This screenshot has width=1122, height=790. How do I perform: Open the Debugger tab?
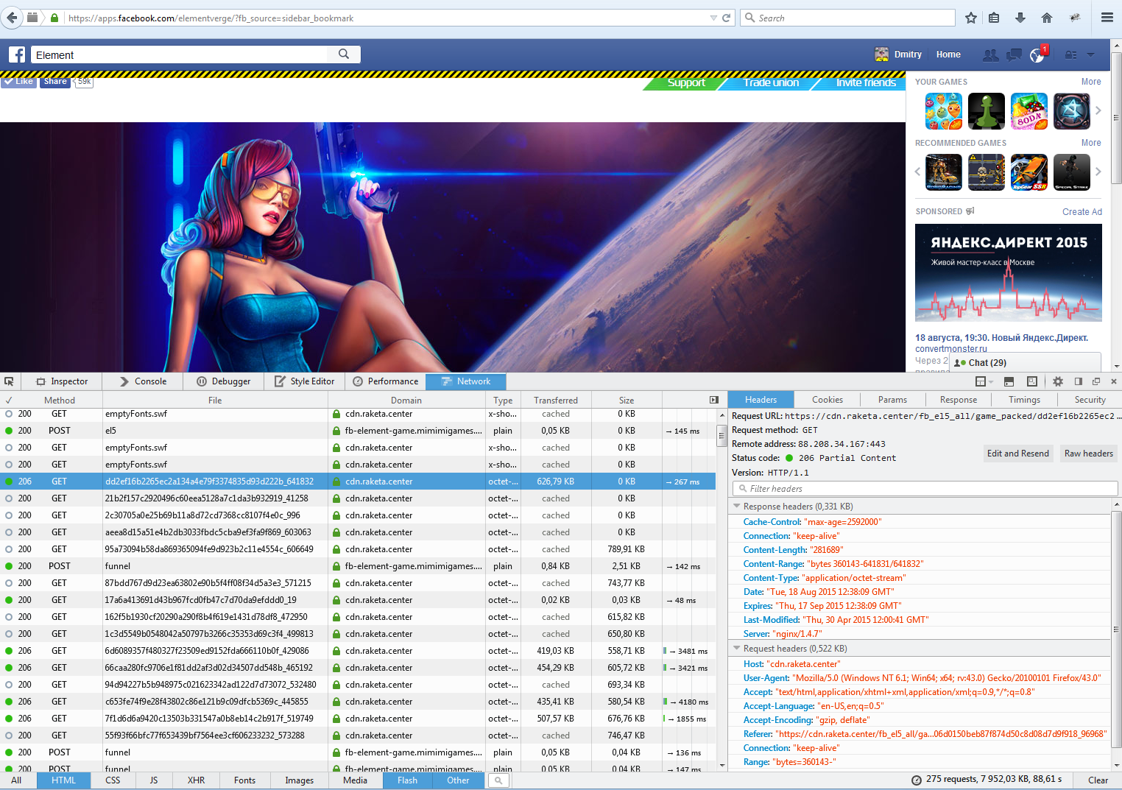(x=223, y=381)
